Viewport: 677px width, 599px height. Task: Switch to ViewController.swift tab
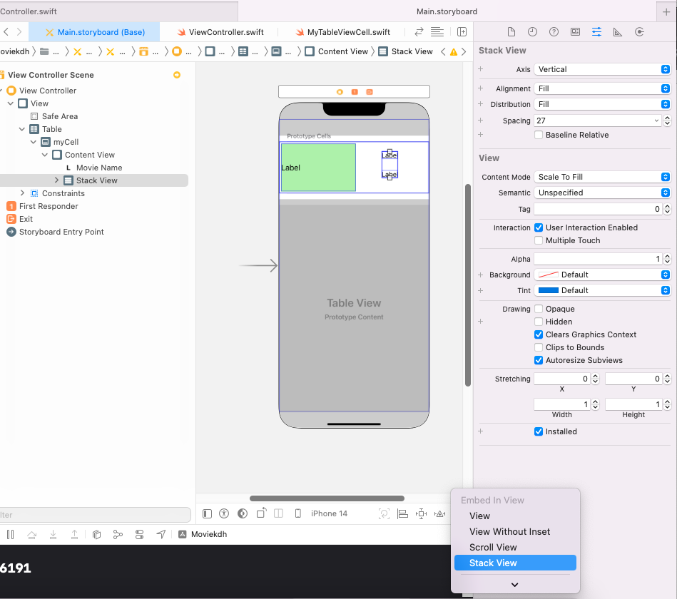220,32
